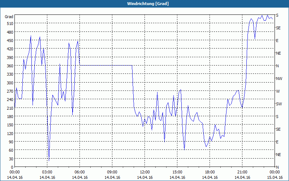Select the S compass label level with 180
289x181 pixels.
[x=277, y=117]
